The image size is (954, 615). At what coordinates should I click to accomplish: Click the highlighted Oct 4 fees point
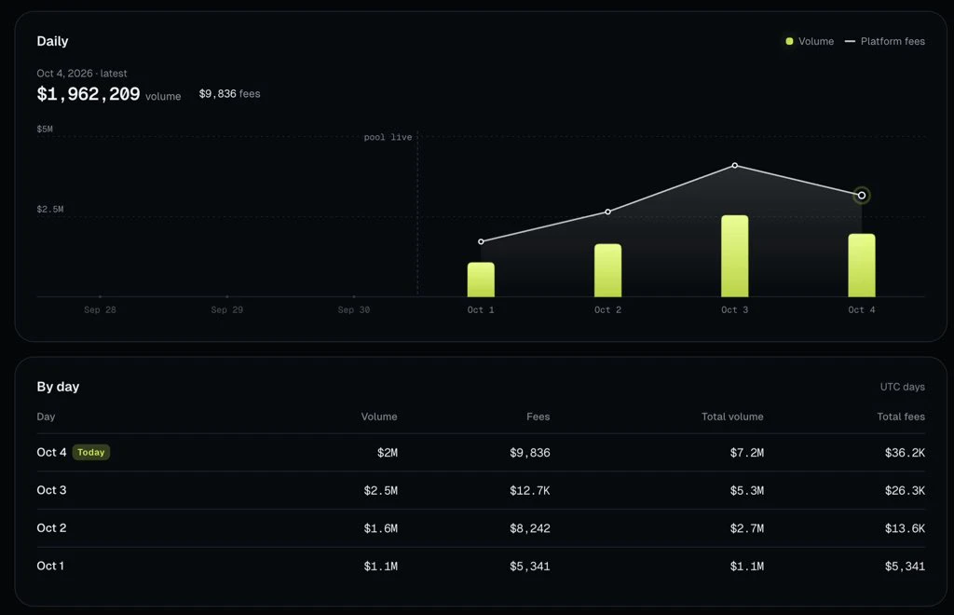(862, 196)
